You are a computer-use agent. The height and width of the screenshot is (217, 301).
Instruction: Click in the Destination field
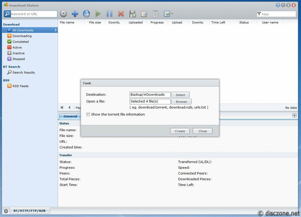coord(150,95)
